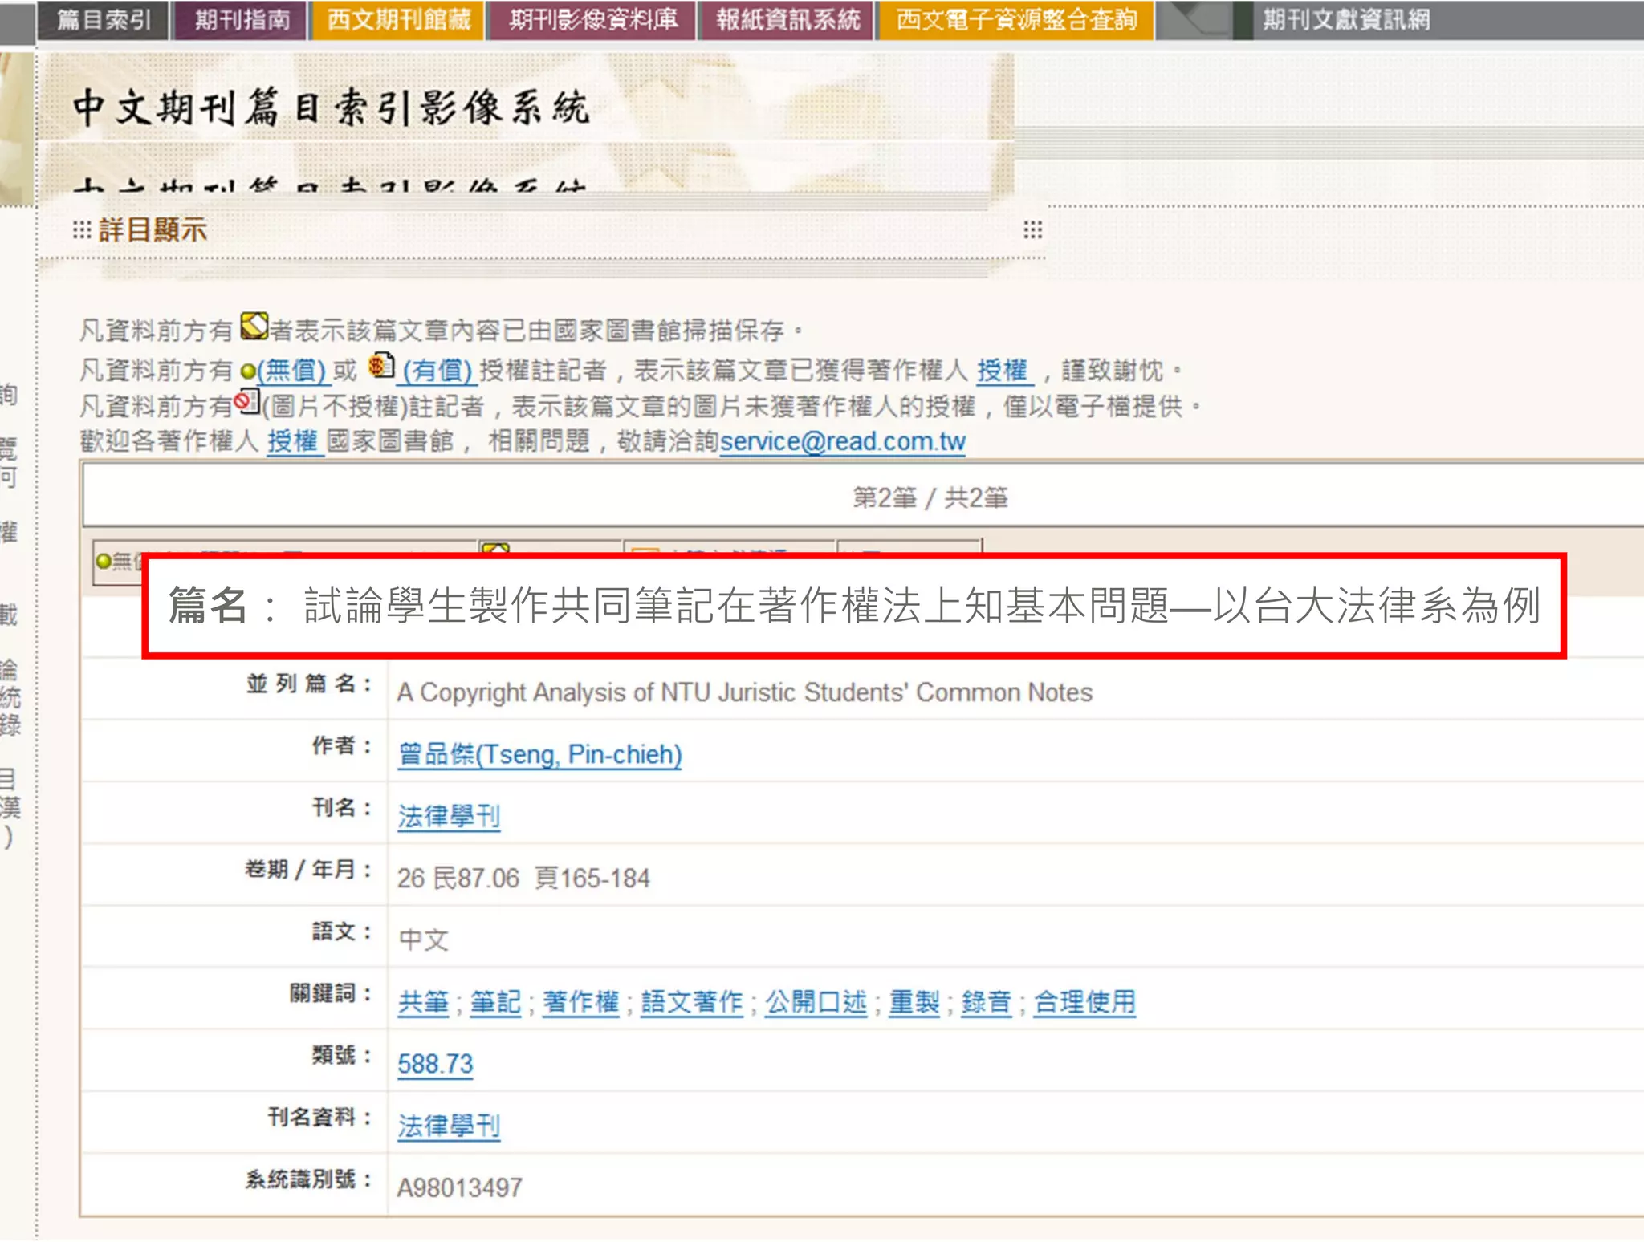This screenshot has height=1242, width=1644.
Task: Open the 西文期刊館藏 tab
Action: [x=398, y=19]
